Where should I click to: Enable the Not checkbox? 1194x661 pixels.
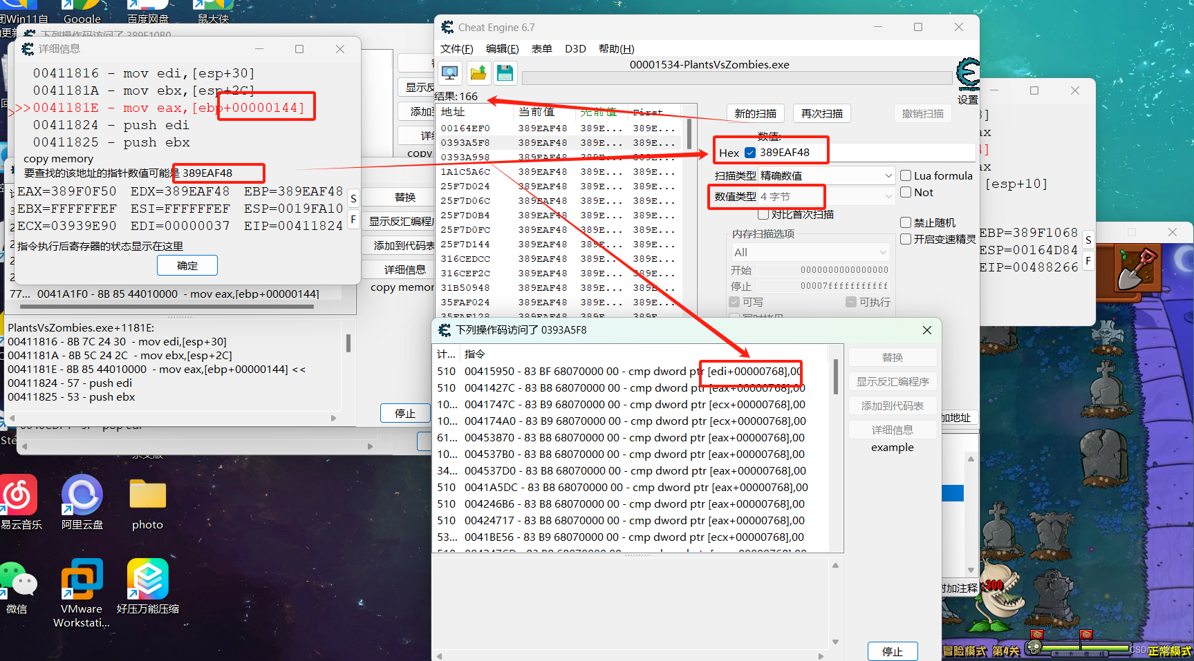click(x=906, y=193)
